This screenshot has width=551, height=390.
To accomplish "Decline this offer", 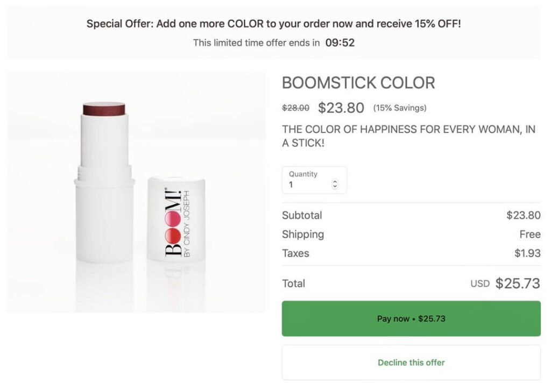I will pos(411,363).
